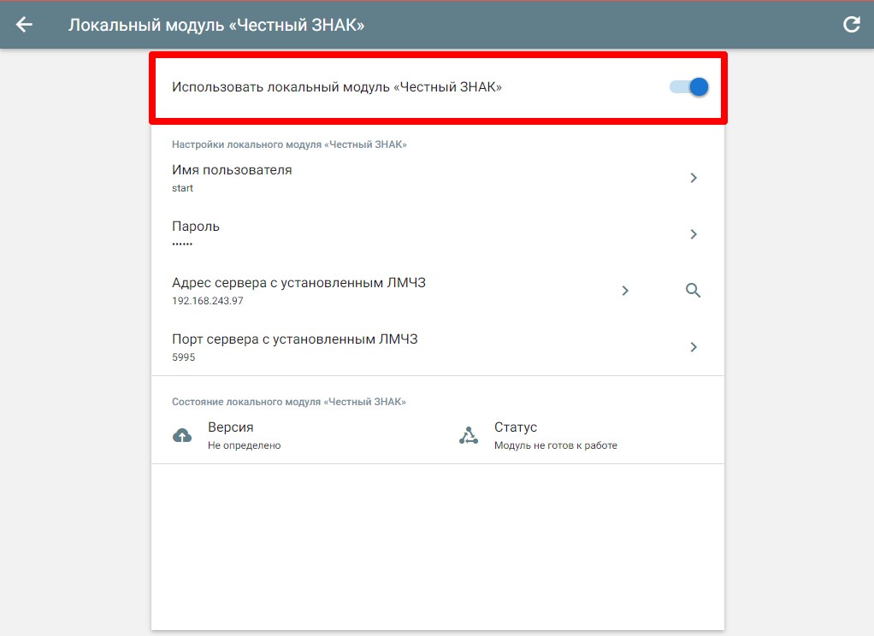Image resolution: width=874 pixels, height=636 pixels.
Task: Click the page title «Локальный модуль» in header
Action: (216, 25)
